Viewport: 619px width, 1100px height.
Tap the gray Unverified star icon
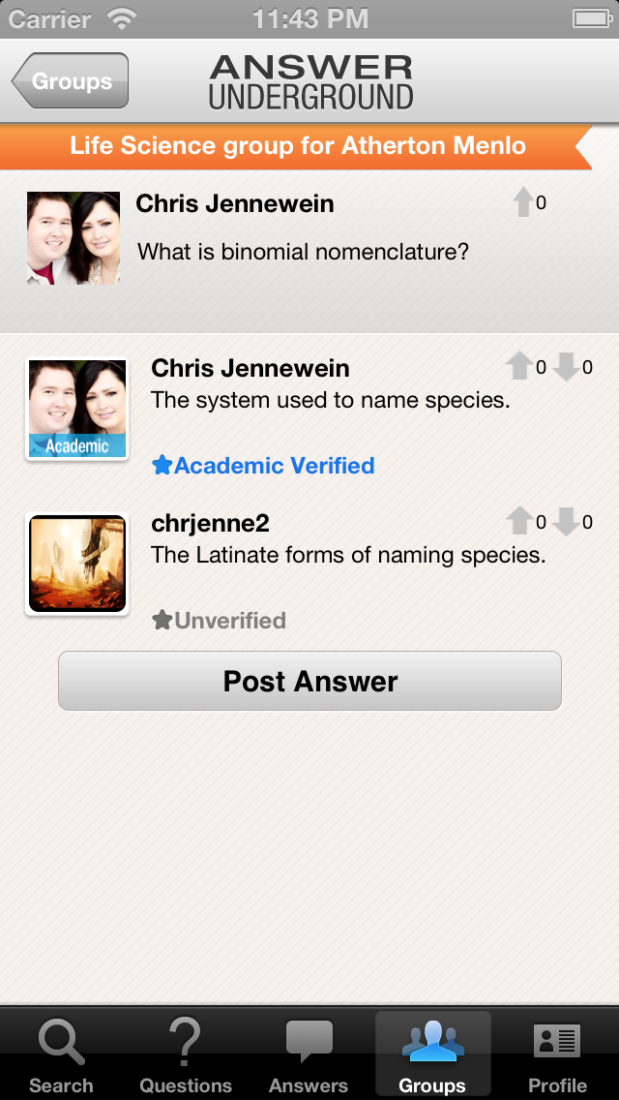(x=162, y=621)
